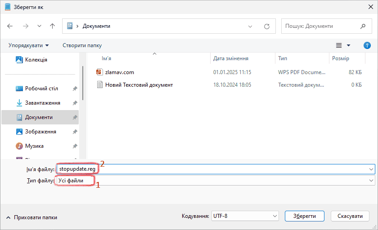Click the search magnifier icon
This screenshot has width=378, height=230.
pos(363,26)
